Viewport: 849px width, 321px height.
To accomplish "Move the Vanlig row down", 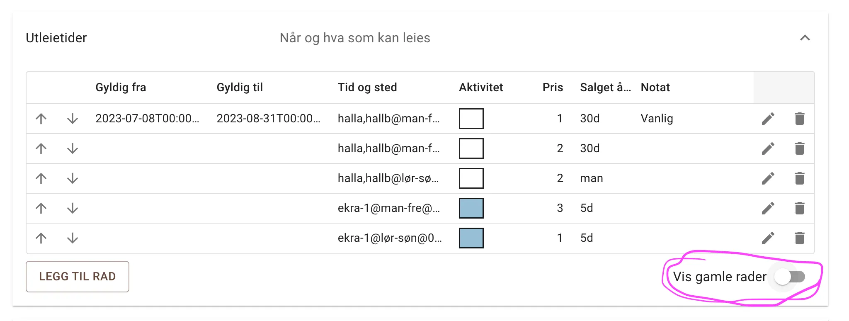I will pyautogui.click(x=73, y=119).
